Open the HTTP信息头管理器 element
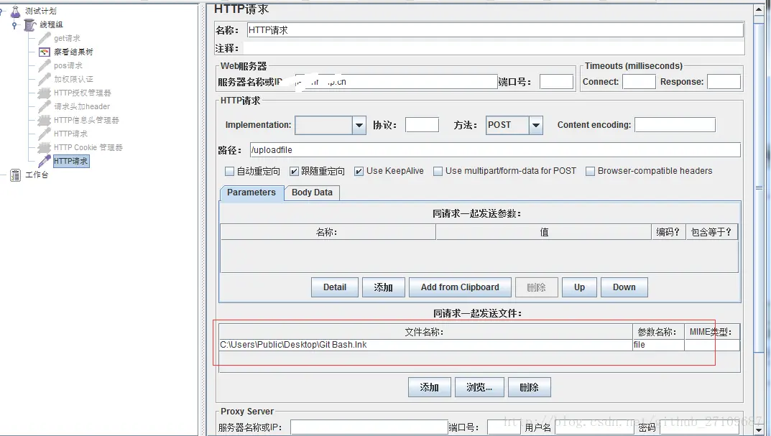 [86, 120]
